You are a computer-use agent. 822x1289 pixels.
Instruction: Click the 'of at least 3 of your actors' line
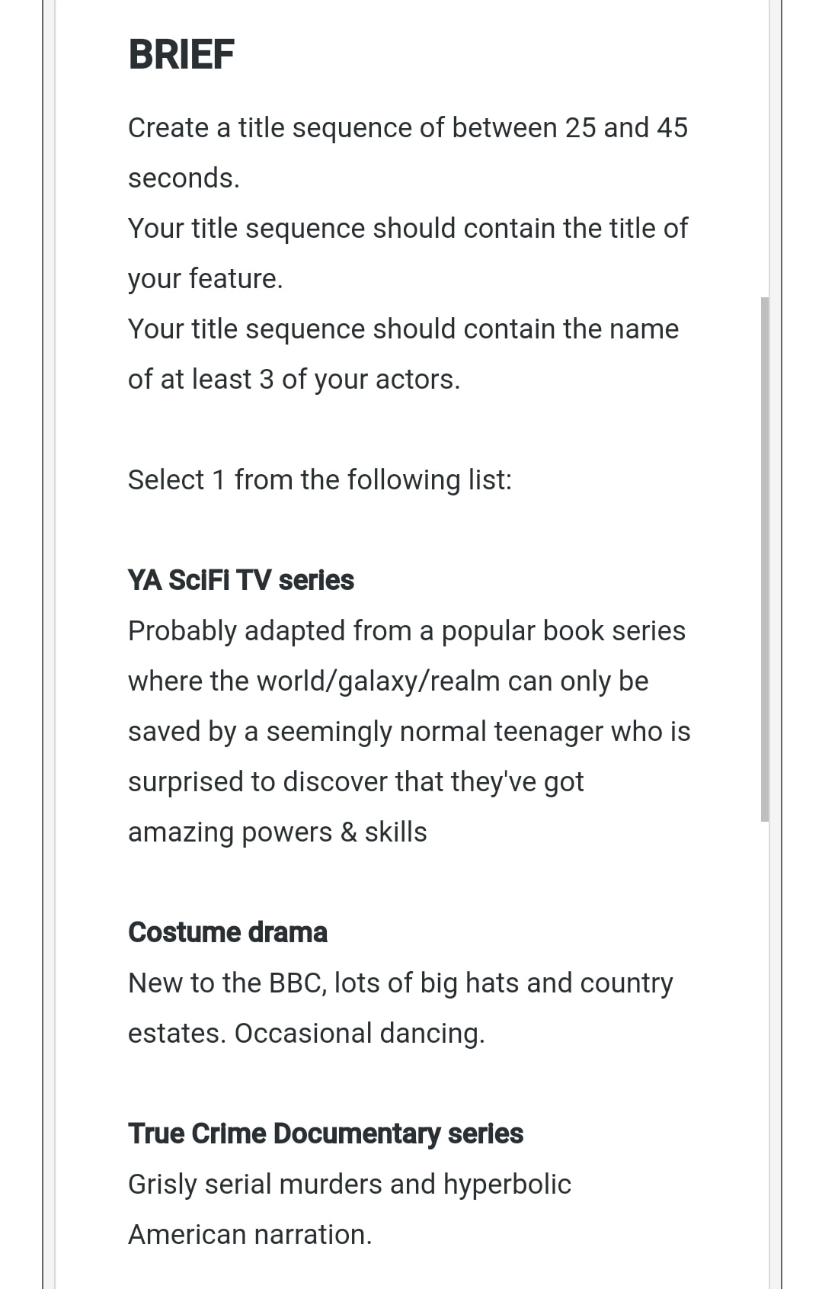[x=294, y=379]
